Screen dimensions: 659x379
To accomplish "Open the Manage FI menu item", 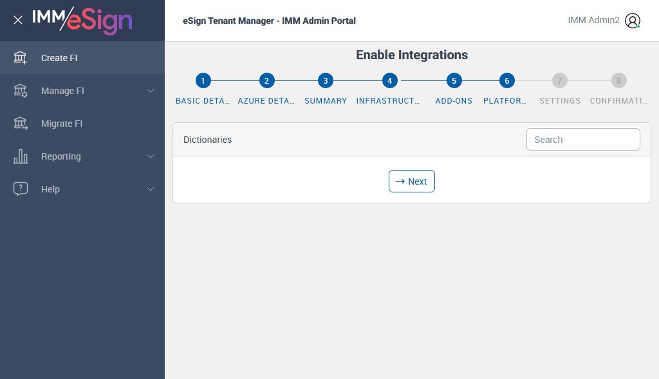I will tap(82, 90).
